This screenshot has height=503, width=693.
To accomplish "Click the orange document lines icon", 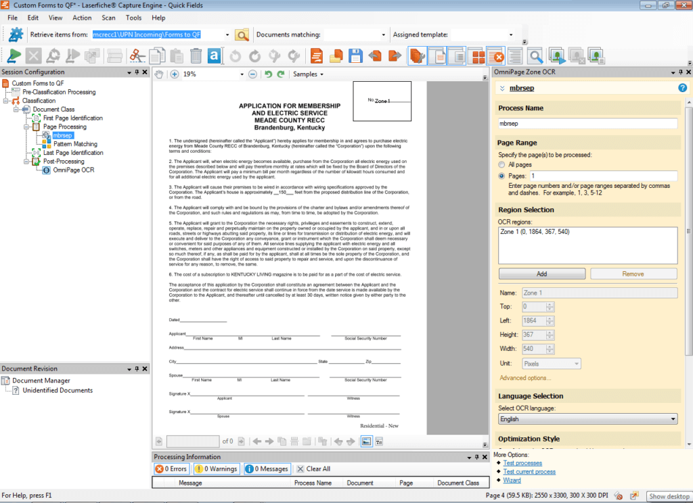I will pos(317,56).
